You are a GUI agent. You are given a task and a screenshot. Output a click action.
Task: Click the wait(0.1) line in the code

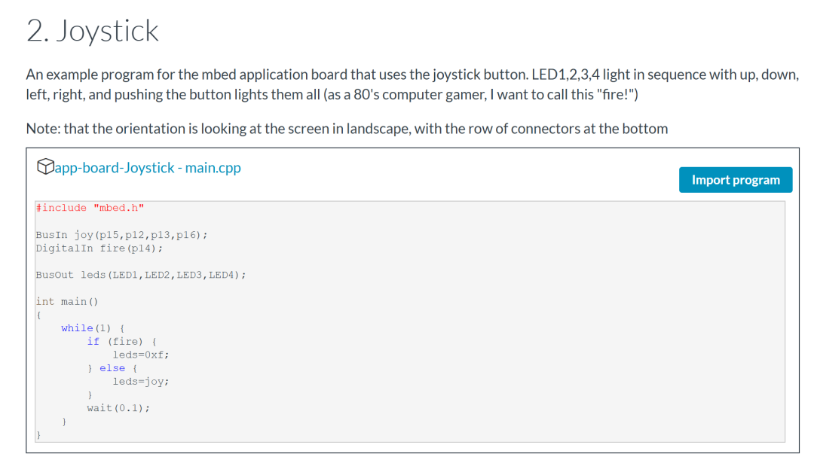[117, 407]
